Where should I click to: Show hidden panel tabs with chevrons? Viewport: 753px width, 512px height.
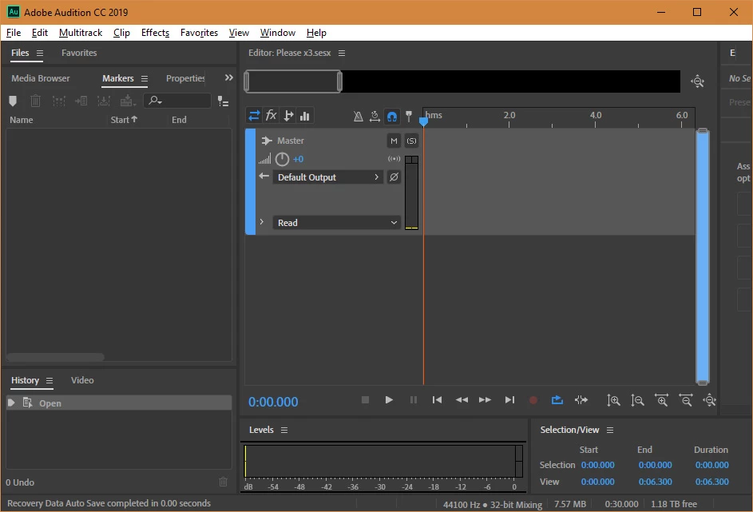pyautogui.click(x=229, y=77)
